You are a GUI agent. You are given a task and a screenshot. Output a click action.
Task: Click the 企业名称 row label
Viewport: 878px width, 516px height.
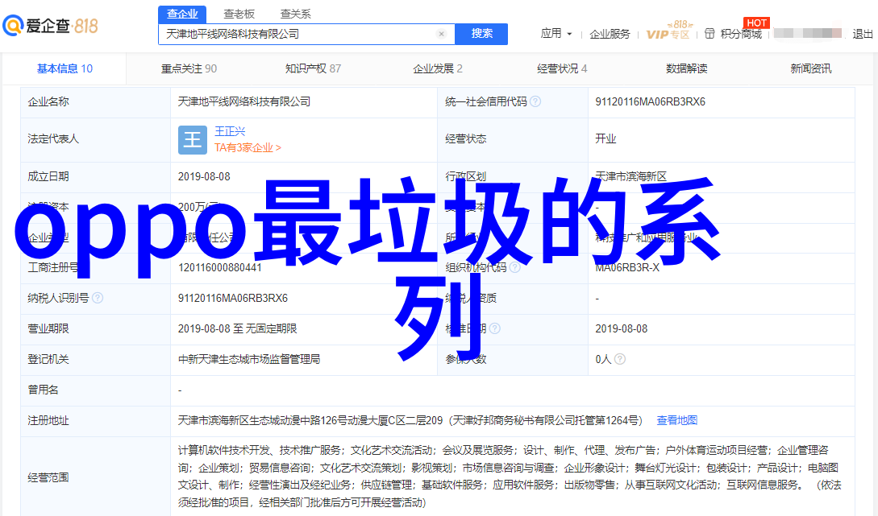48,101
